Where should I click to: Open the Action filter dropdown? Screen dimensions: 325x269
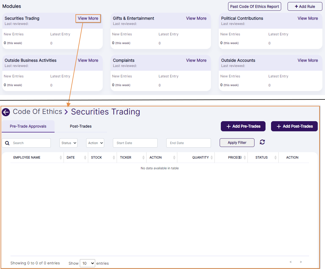(x=95, y=143)
